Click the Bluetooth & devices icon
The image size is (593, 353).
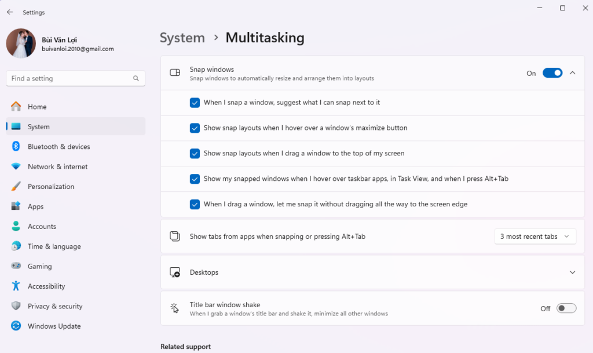(16, 147)
